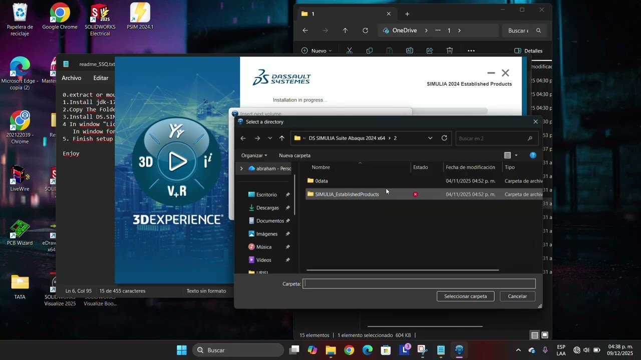
Task: Click the red sync error status icon
Action: click(x=415, y=194)
